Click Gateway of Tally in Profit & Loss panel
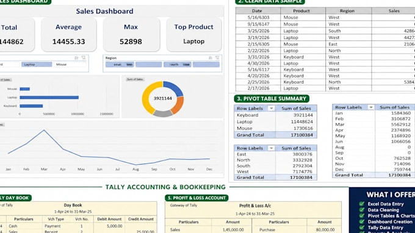Image resolution: width=415 pixels, height=233 pixels. coord(184,205)
